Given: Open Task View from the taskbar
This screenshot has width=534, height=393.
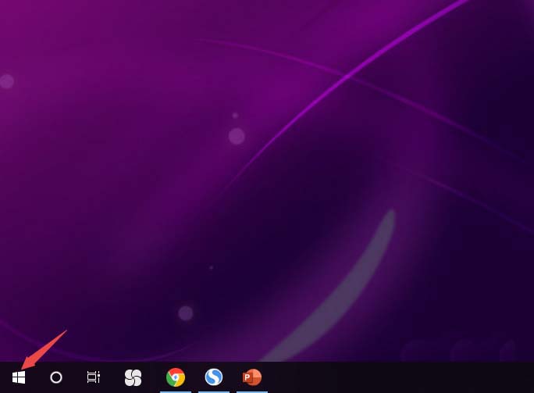Looking at the screenshot, I should [x=94, y=377].
